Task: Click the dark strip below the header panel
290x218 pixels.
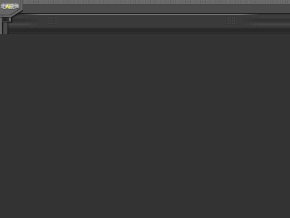Action: 149,30
